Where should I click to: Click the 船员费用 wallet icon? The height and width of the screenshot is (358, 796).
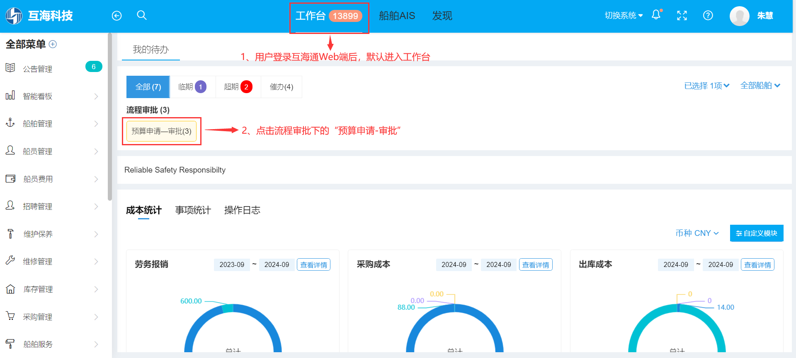pos(10,178)
